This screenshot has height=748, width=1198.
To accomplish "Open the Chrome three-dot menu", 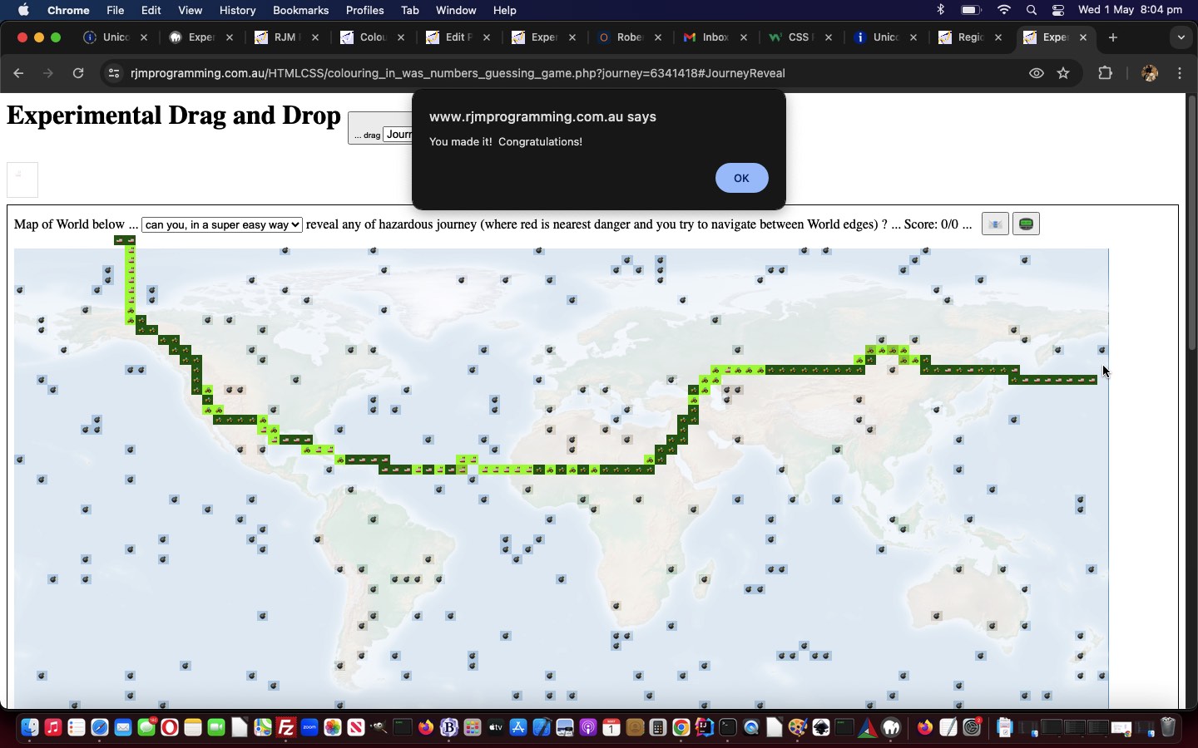I will click(1180, 73).
